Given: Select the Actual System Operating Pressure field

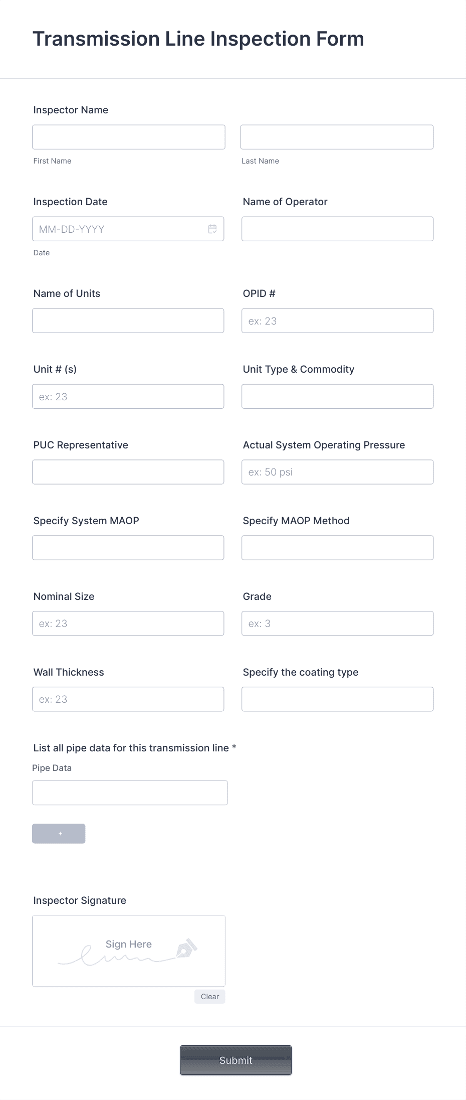Looking at the screenshot, I should coord(337,472).
